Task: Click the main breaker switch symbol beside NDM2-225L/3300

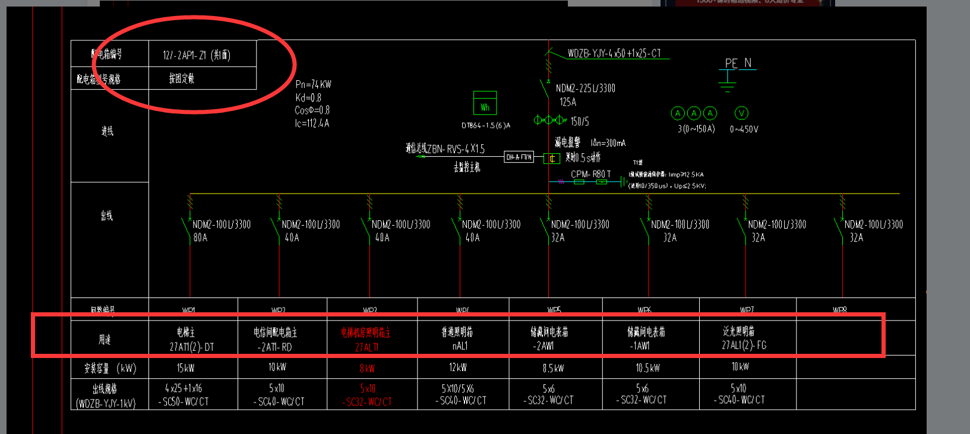Action: click(x=545, y=89)
